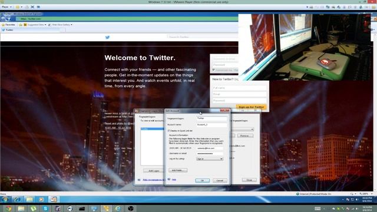Select the Twitter browser tab

click(33, 30)
